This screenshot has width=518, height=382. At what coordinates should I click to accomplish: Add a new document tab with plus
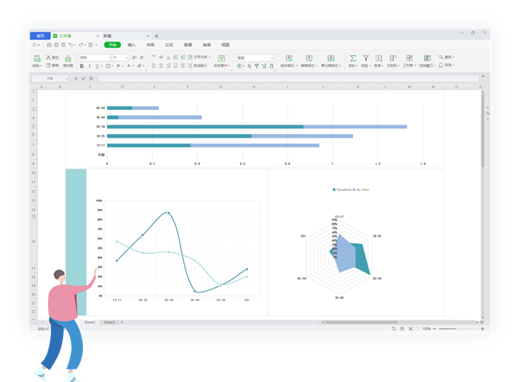pyautogui.click(x=156, y=36)
